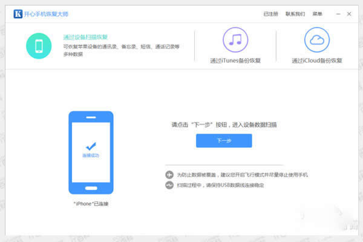Switch to 通过iTunes备份恢复 label
The width and height of the screenshot is (363, 242).
pos(235,60)
